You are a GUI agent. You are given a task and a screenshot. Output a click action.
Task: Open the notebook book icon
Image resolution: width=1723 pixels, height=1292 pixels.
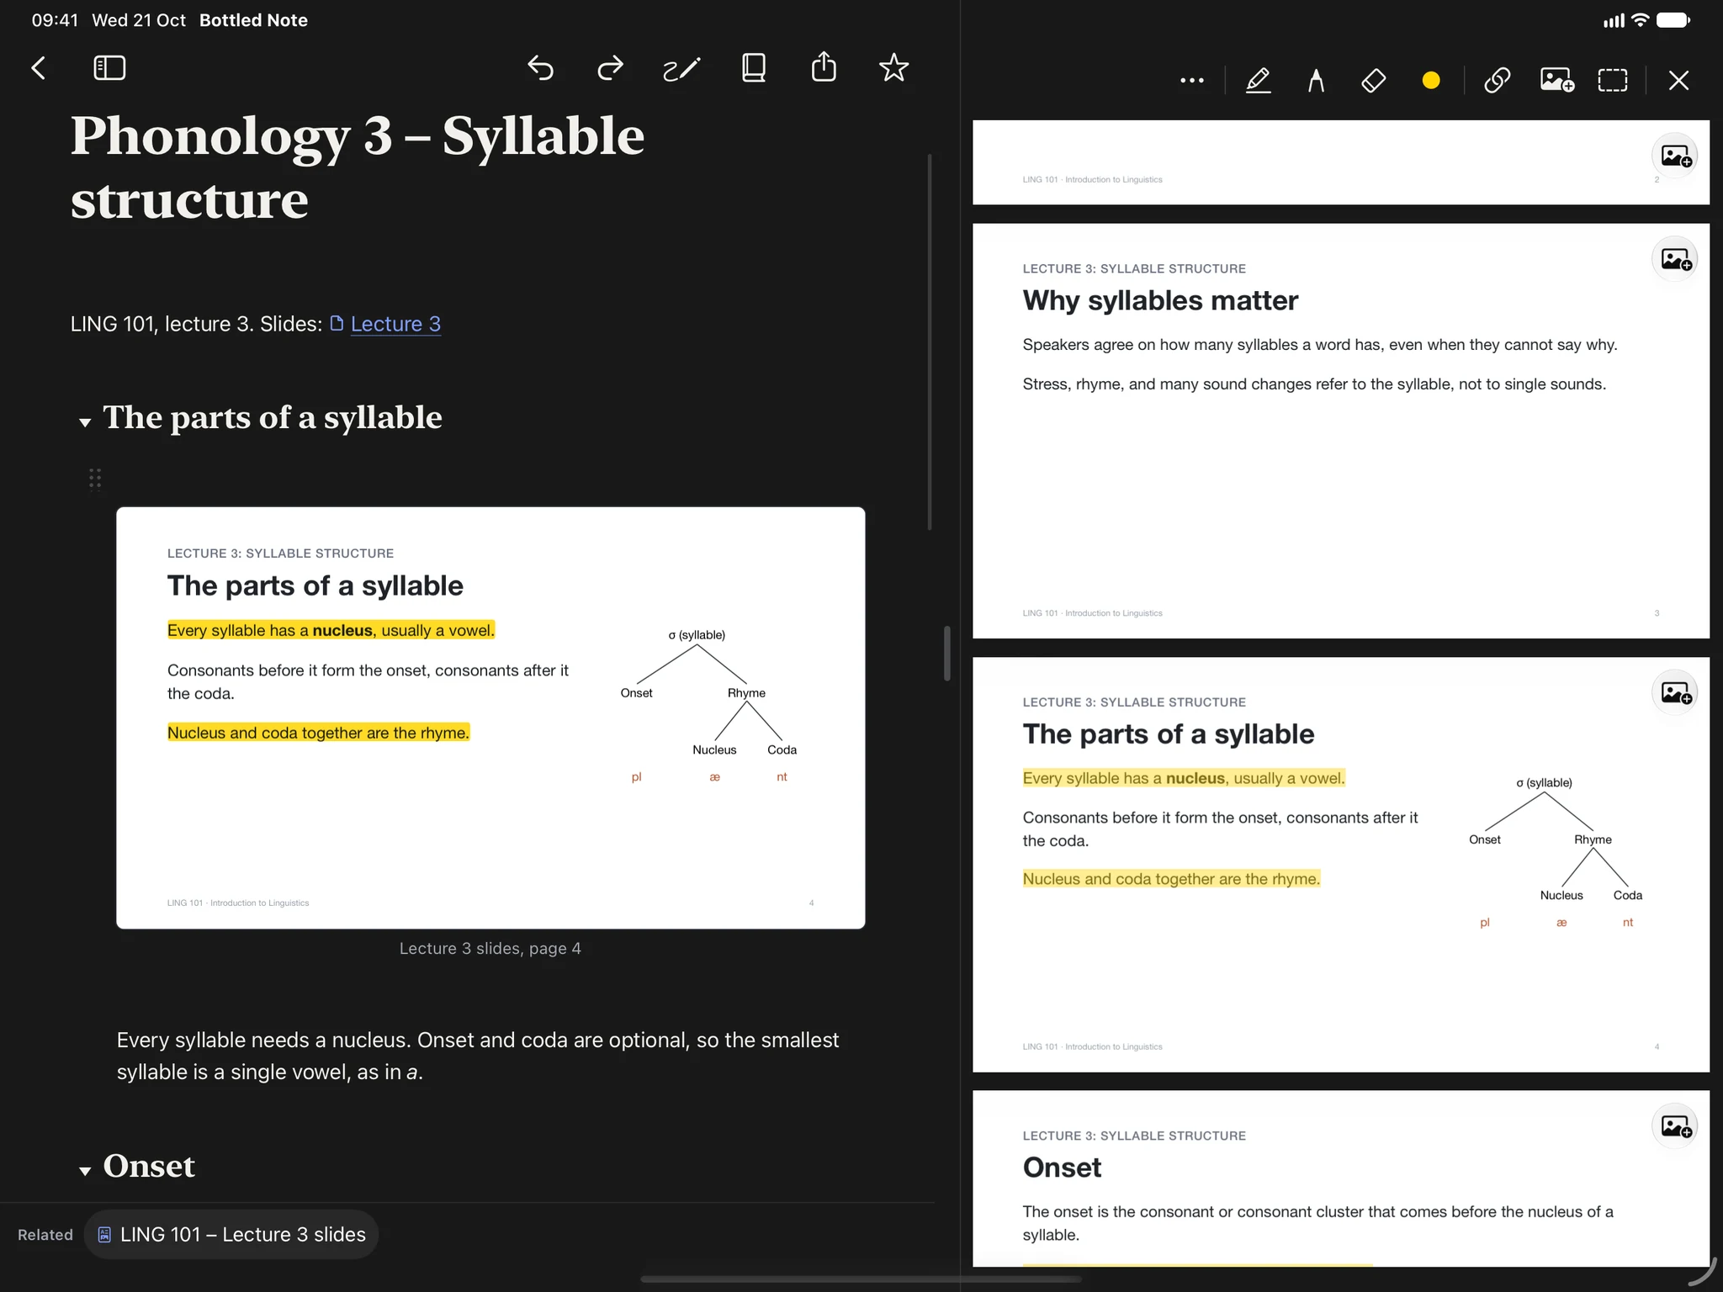753,68
